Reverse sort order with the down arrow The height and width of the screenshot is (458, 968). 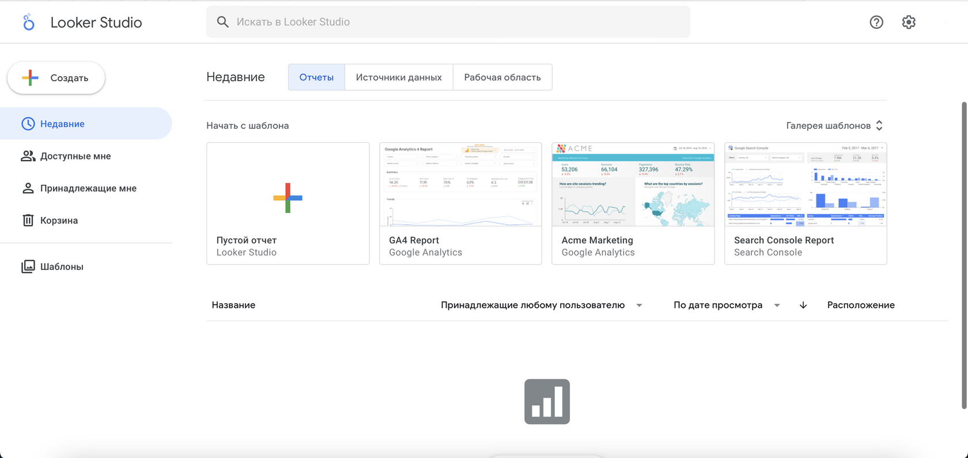coord(803,305)
